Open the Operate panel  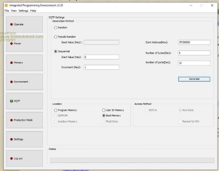[24, 25]
